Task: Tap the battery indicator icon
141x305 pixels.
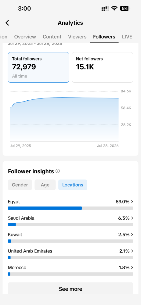Action: click(x=125, y=8)
